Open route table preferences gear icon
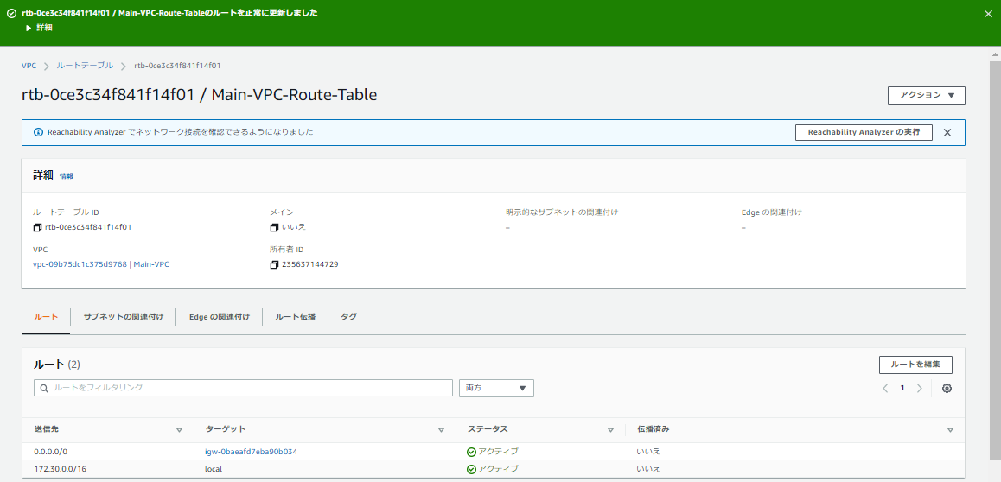This screenshot has width=1001, height=482. tap(947, 389)
